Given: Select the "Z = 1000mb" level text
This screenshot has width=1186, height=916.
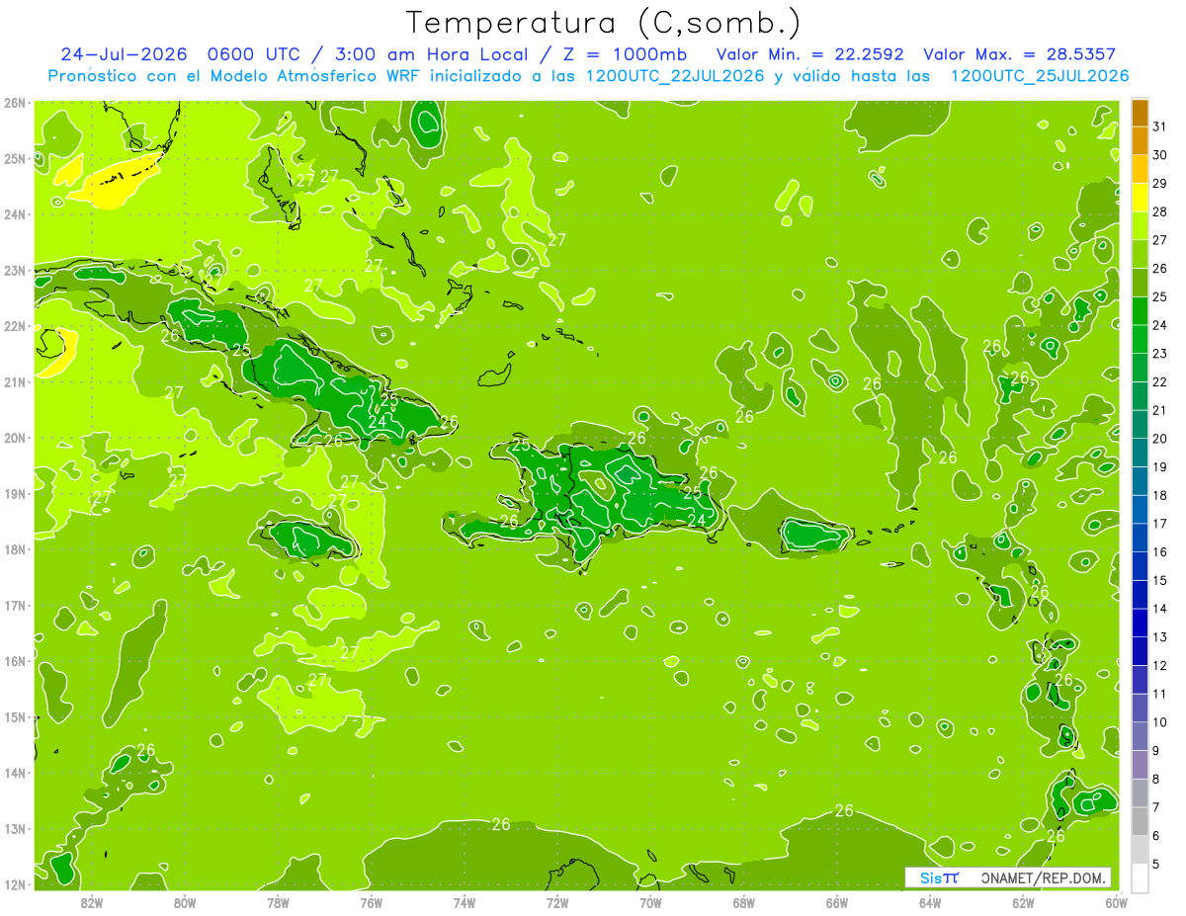Looking at the screenshot, I should 624,54.
